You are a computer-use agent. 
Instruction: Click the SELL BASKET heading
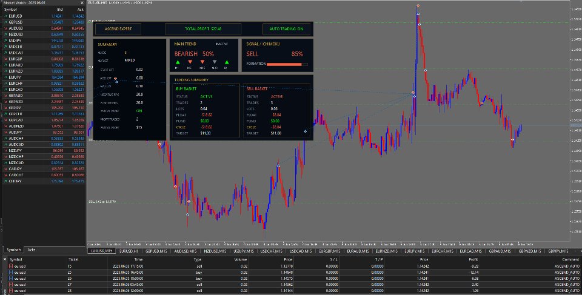click(x=257, y=89)
